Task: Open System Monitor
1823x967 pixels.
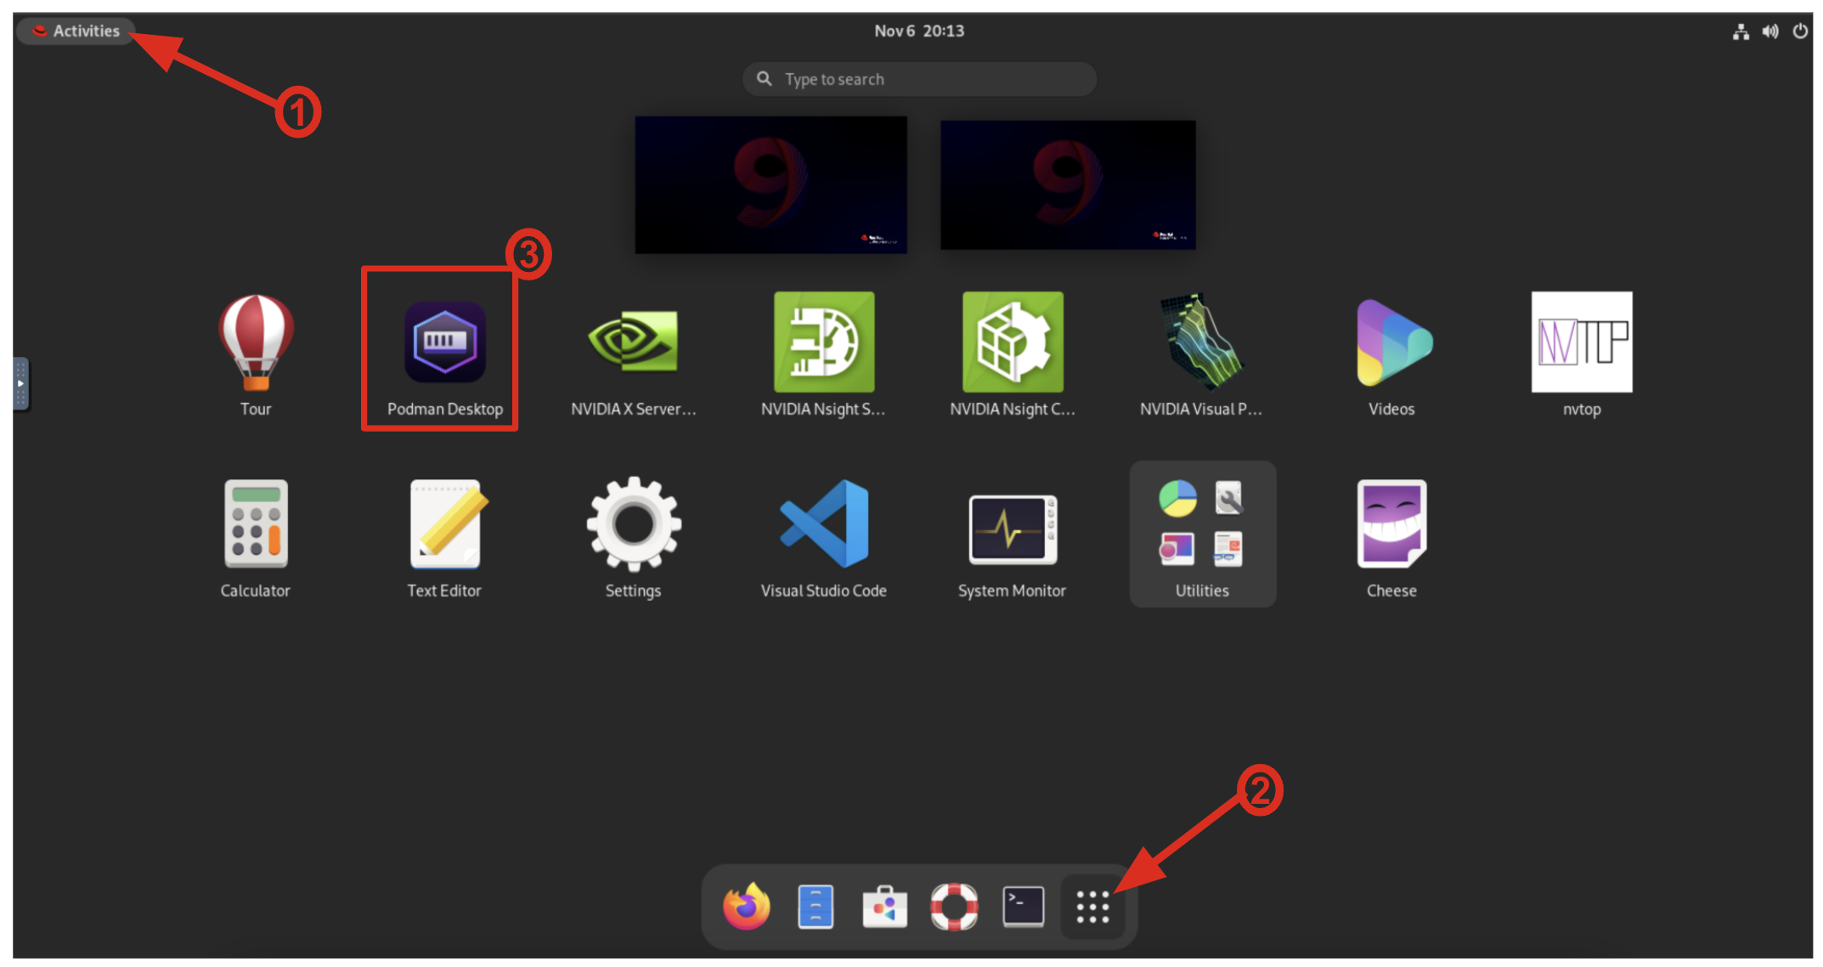Action: pyautogui.click(x=1012, y=529)
